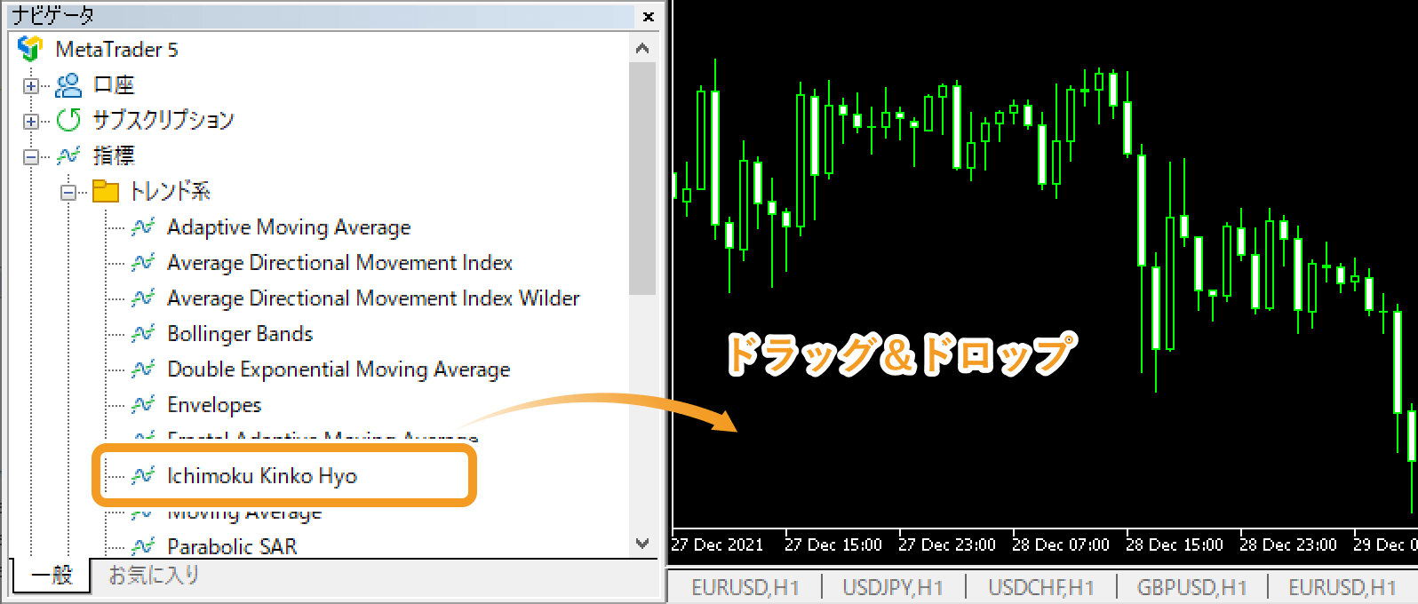
Task: Switch to the 一般 tab
Action: (52, 575)
